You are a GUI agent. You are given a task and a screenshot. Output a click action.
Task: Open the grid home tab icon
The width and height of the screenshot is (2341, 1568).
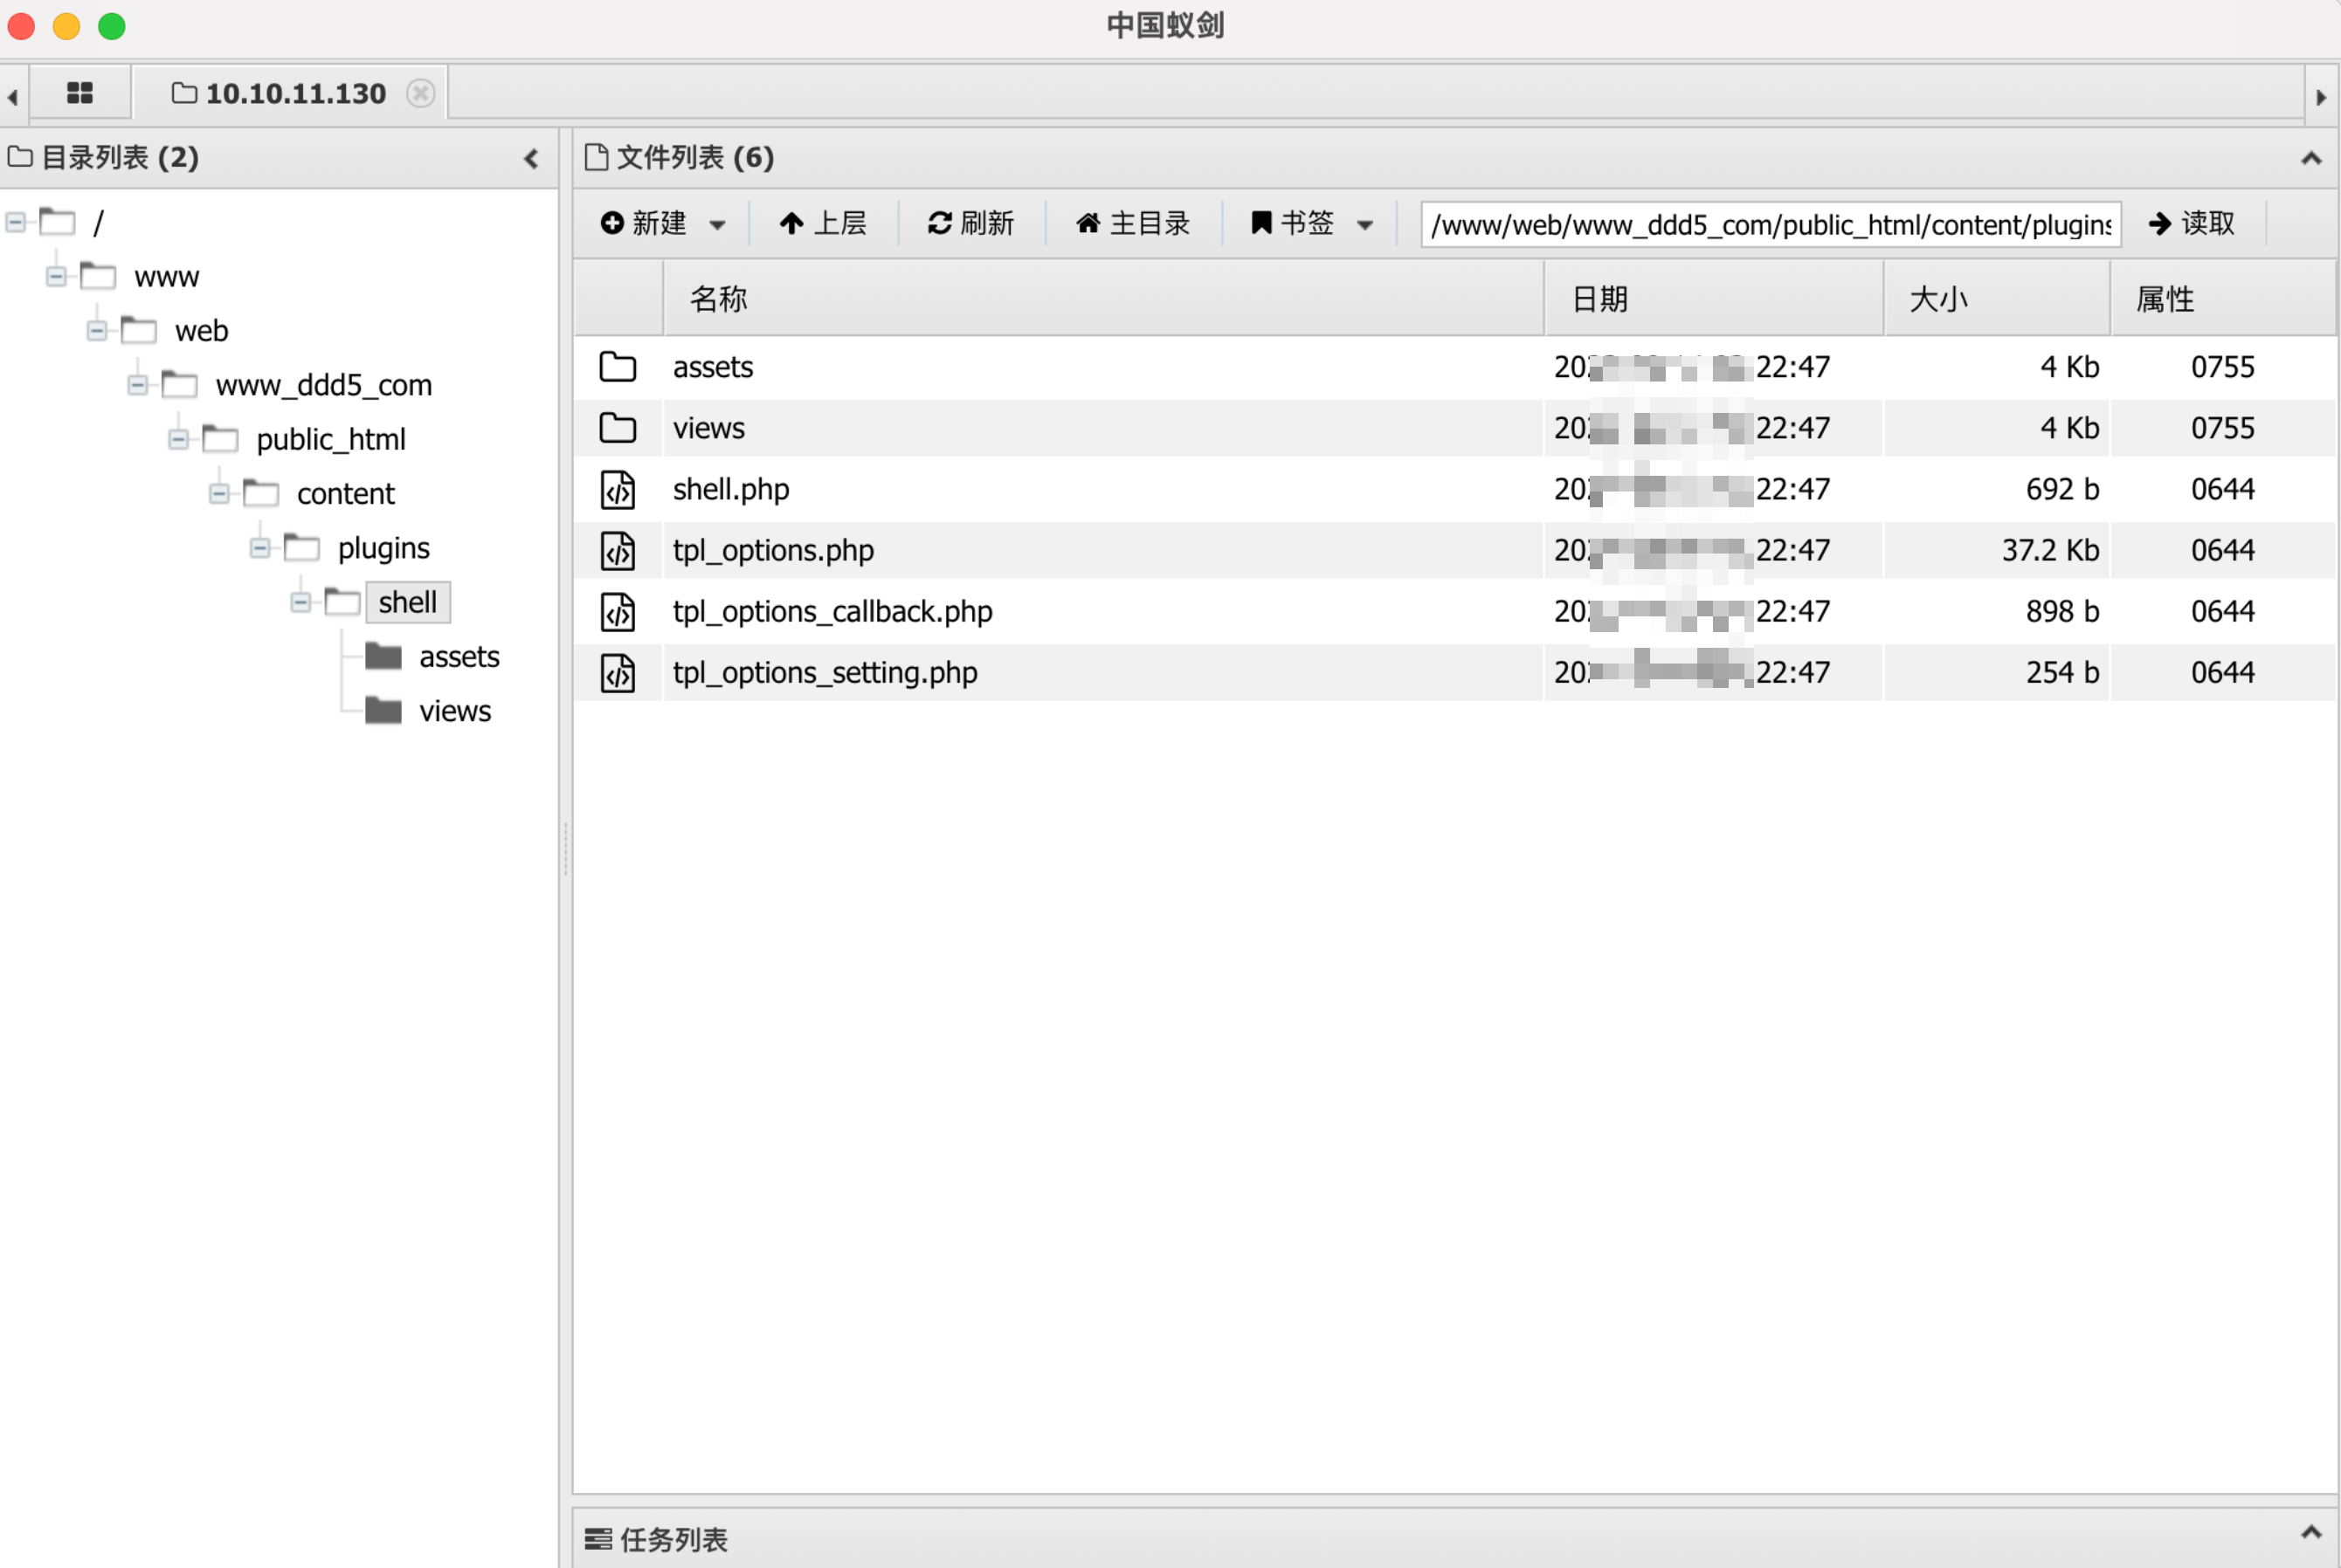click(79, 93)
